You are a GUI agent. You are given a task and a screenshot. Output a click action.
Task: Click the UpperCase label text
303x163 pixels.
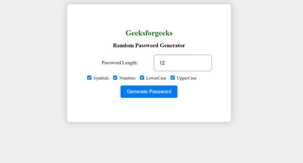pos(186,78)
